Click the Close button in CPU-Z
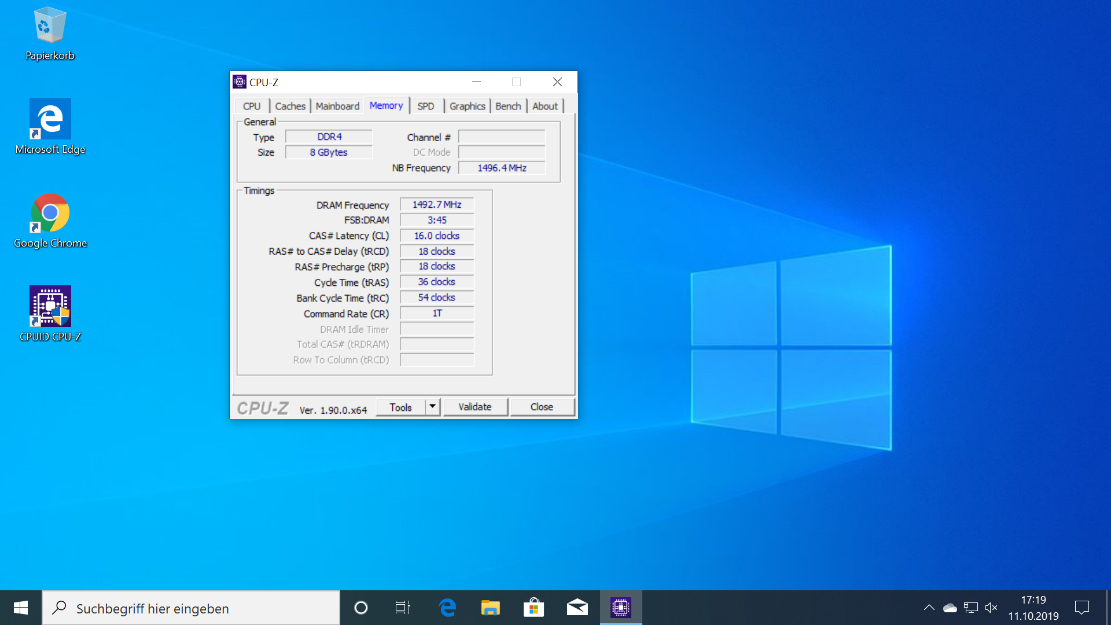 (542, 407)
